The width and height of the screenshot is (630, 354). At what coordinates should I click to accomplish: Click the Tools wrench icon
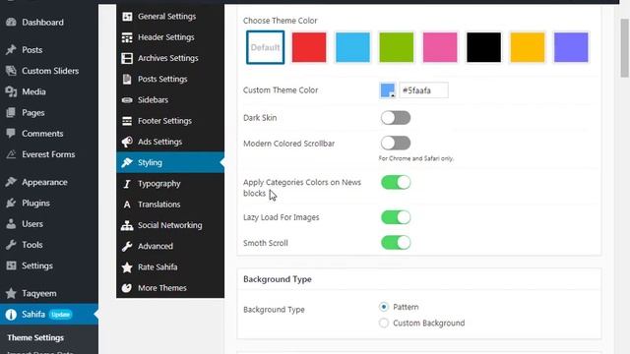(11, 245)
